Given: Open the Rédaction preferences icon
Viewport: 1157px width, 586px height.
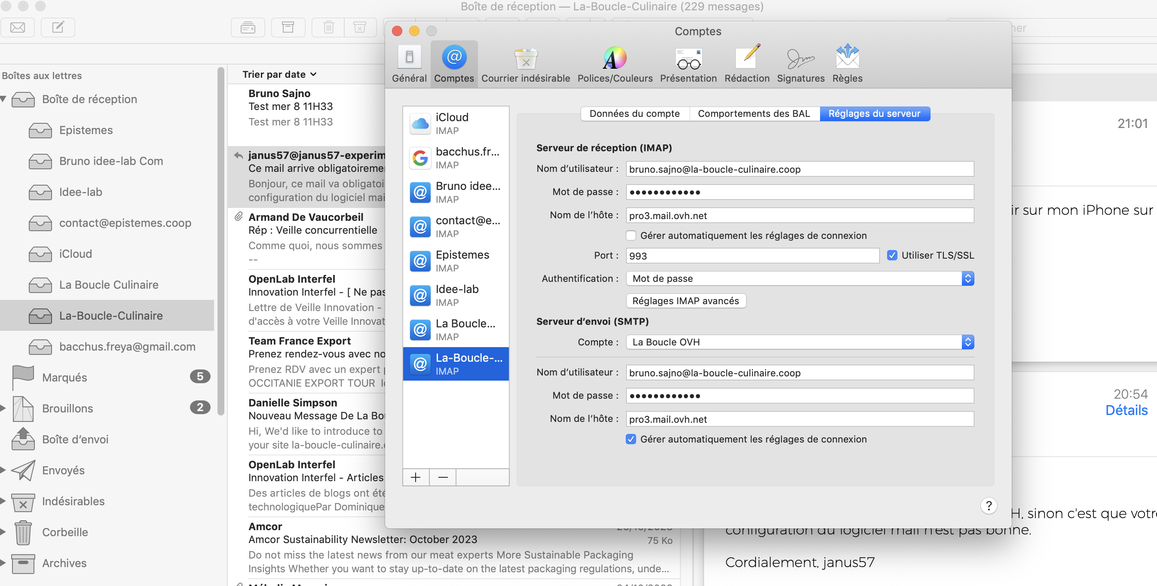Looking at the screenshot, I should click(747, 64).
